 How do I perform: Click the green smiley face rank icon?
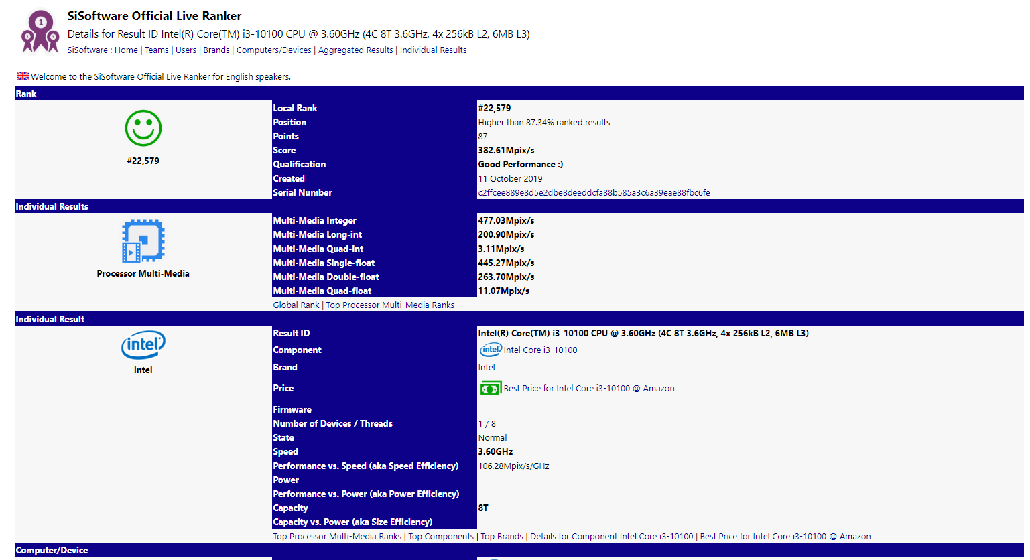coord(143,128)
